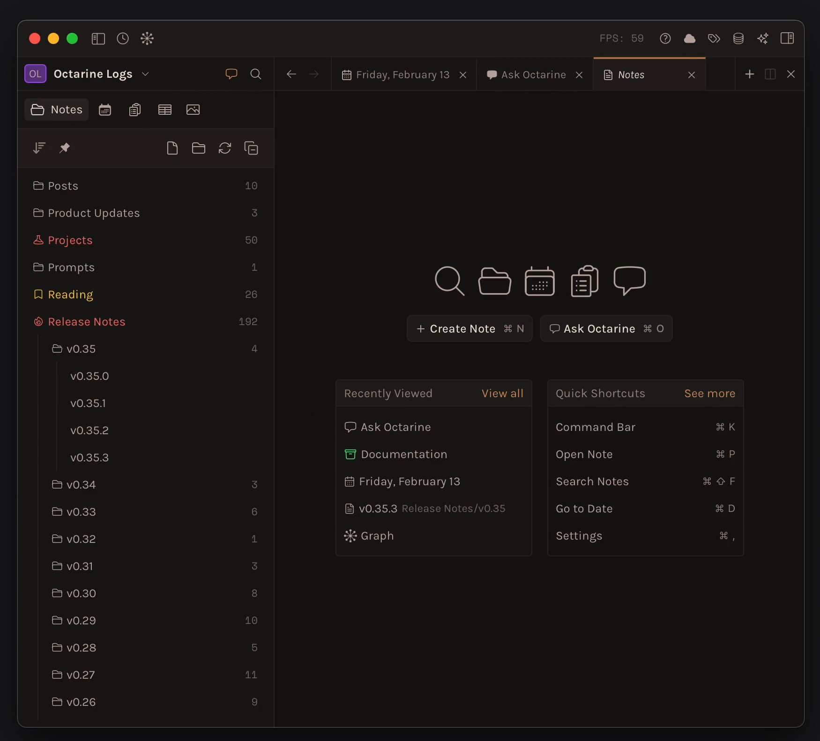
Task: Go back with the left arrow
Action: click(291, 74)
